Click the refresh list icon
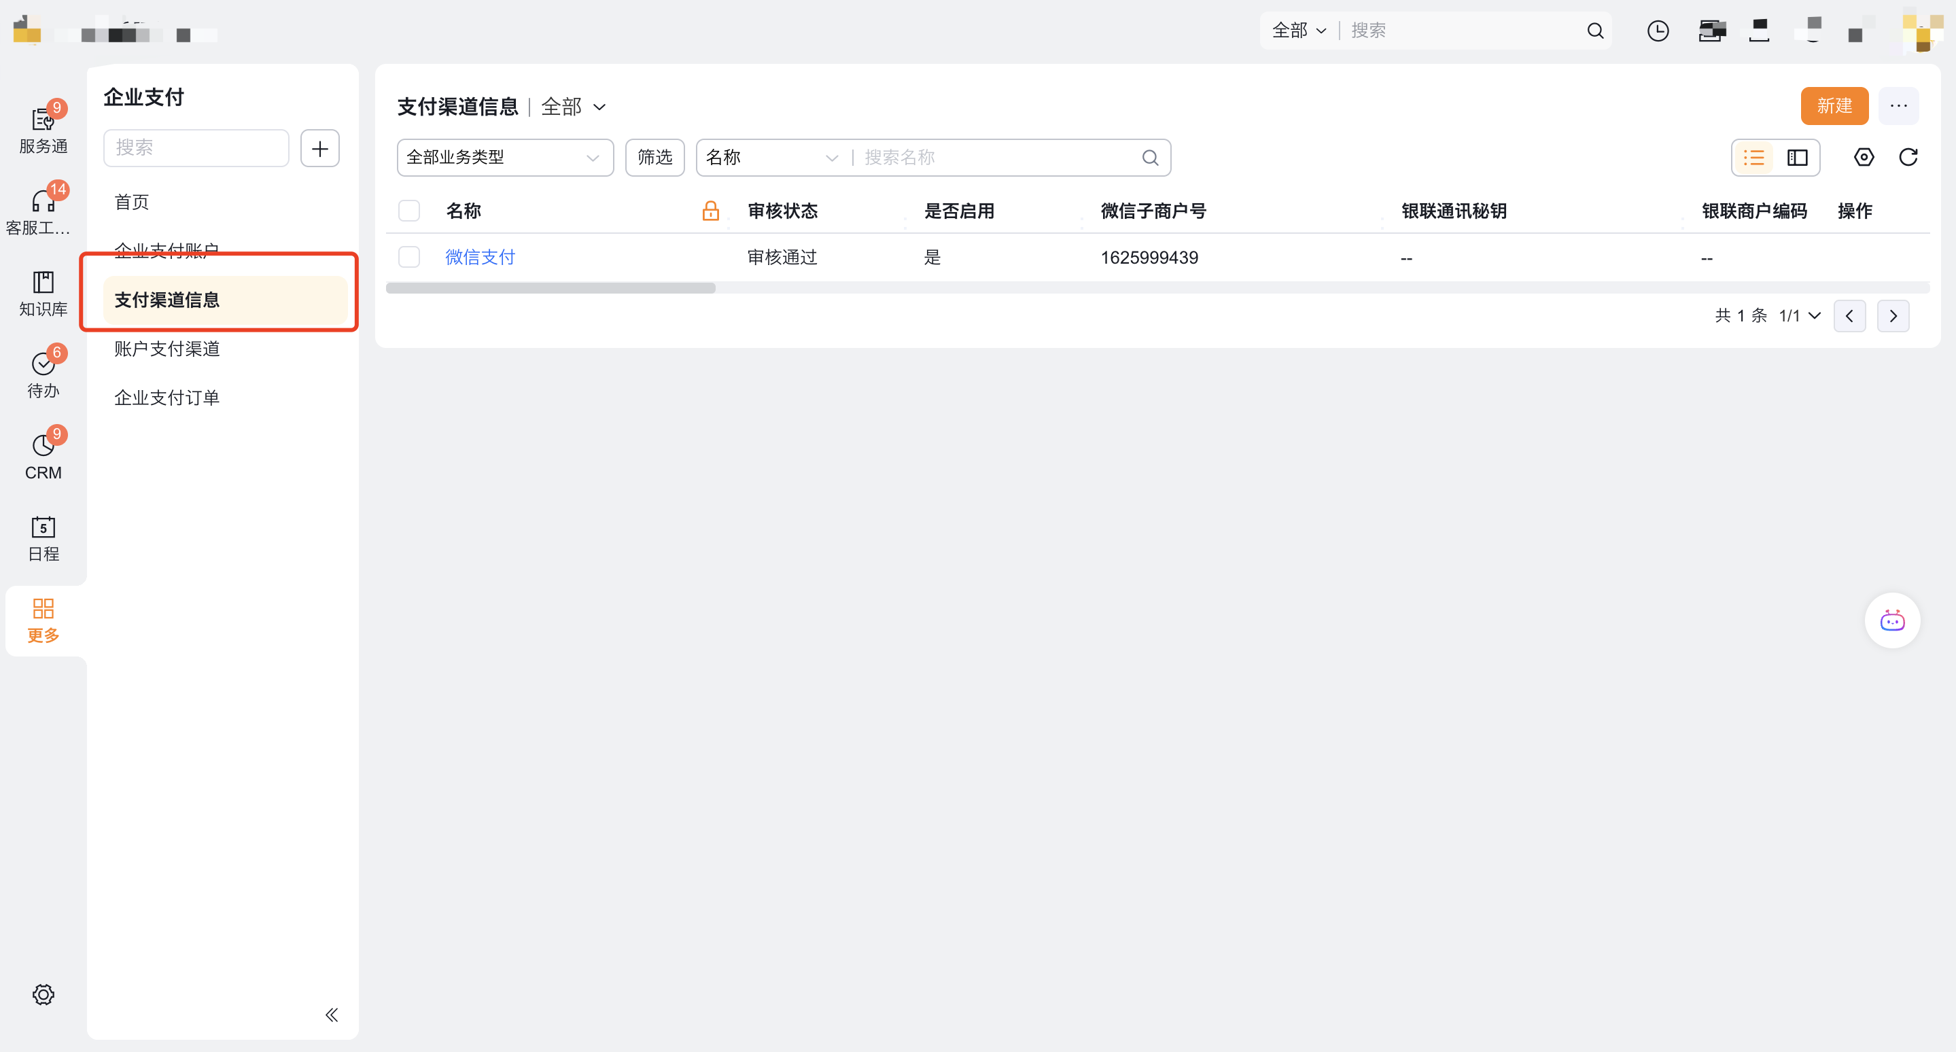1956x1052 pixels. pos(1907,157)
